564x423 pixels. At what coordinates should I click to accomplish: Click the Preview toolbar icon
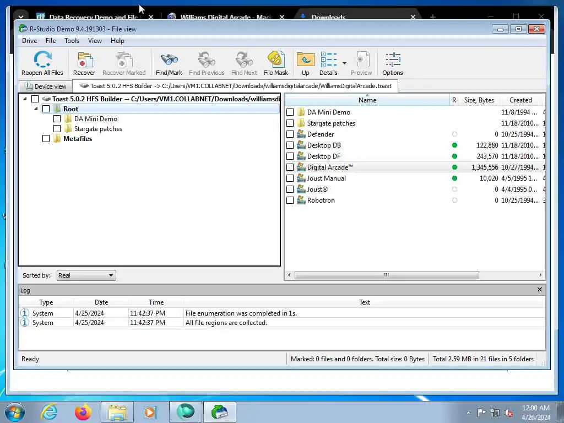click(362, 59)
